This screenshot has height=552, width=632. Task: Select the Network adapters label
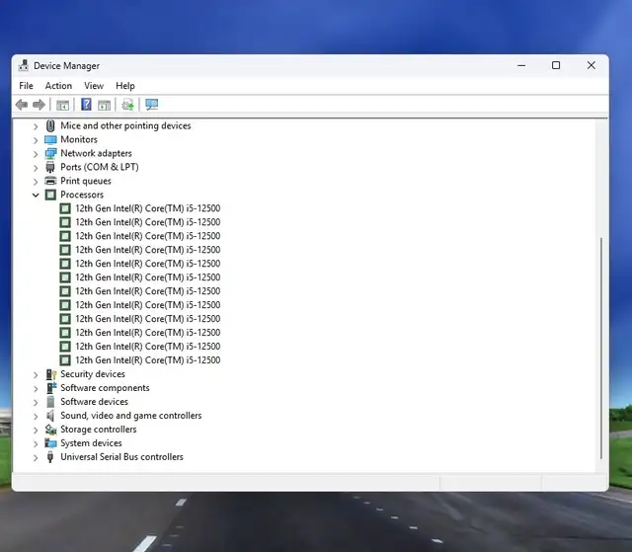97,153
